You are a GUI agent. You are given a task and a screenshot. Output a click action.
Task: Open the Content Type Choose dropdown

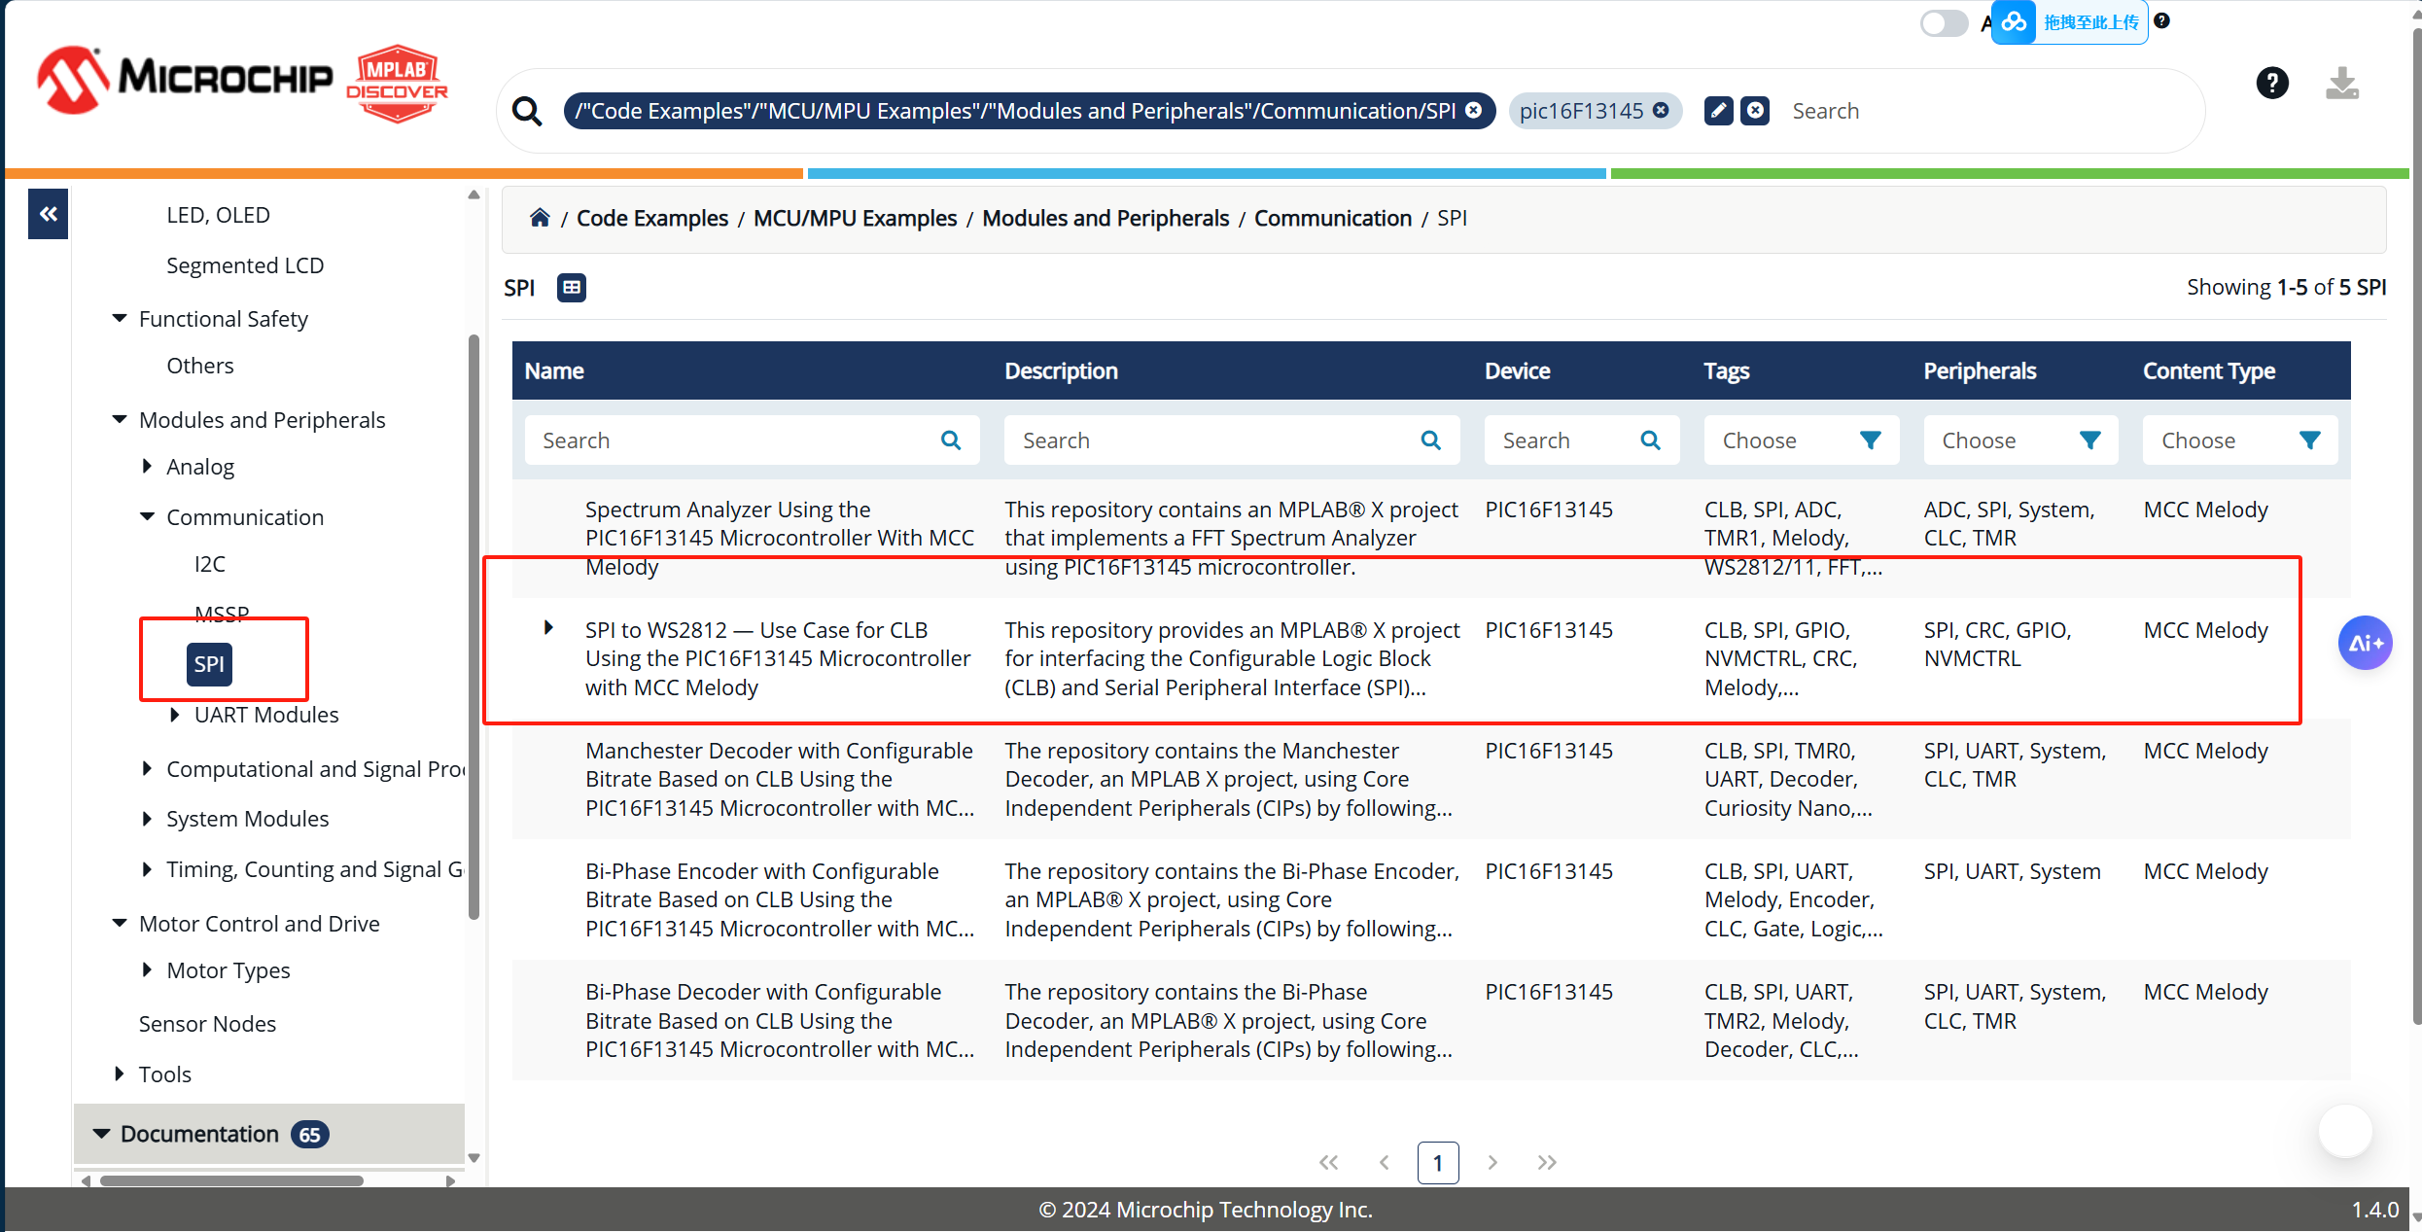(2240, 440)
